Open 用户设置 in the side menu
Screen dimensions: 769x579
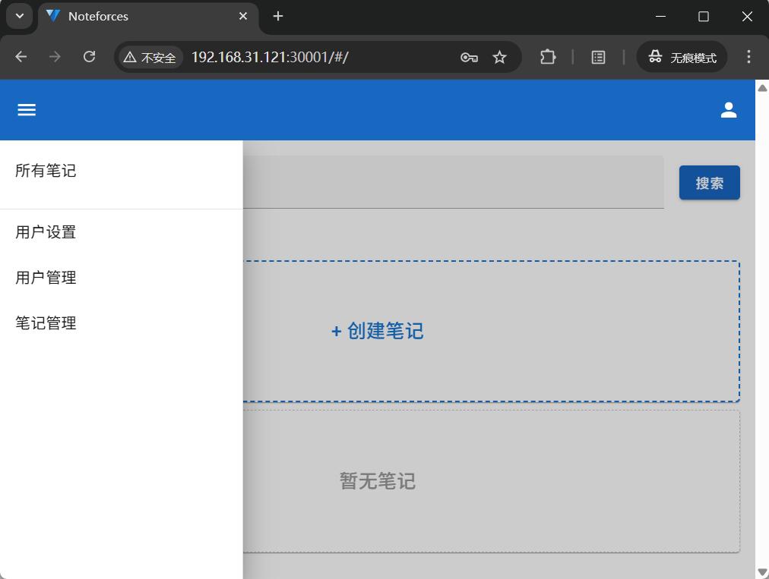click(121, 232)
